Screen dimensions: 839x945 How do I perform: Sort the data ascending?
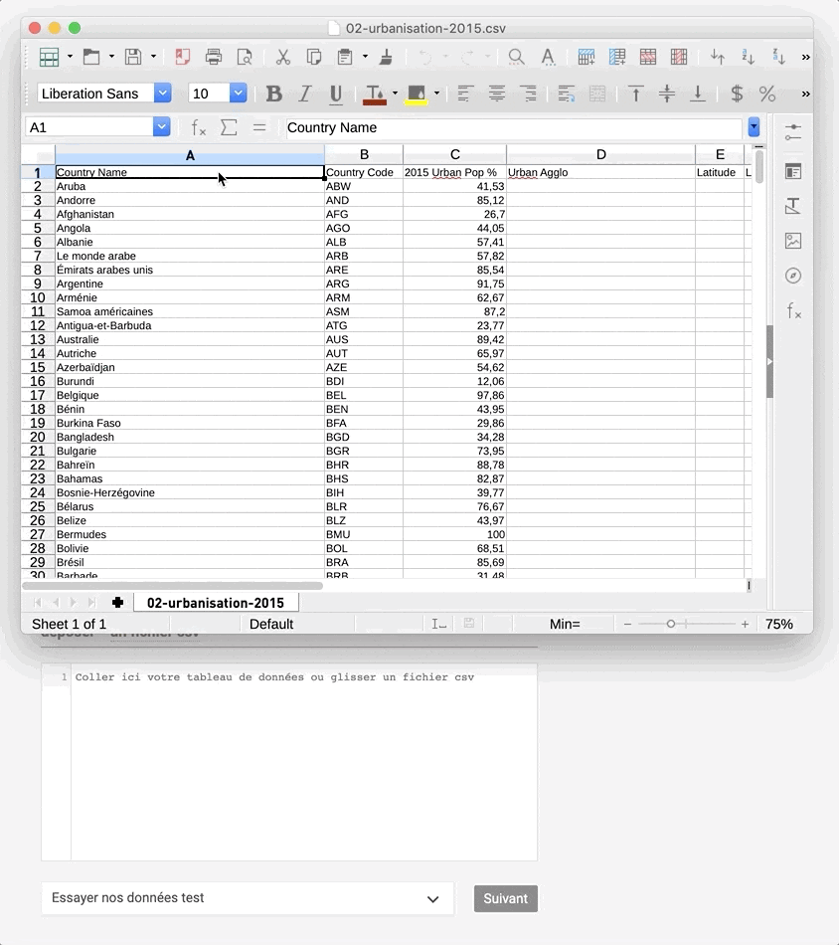click(x=749, y=58)
